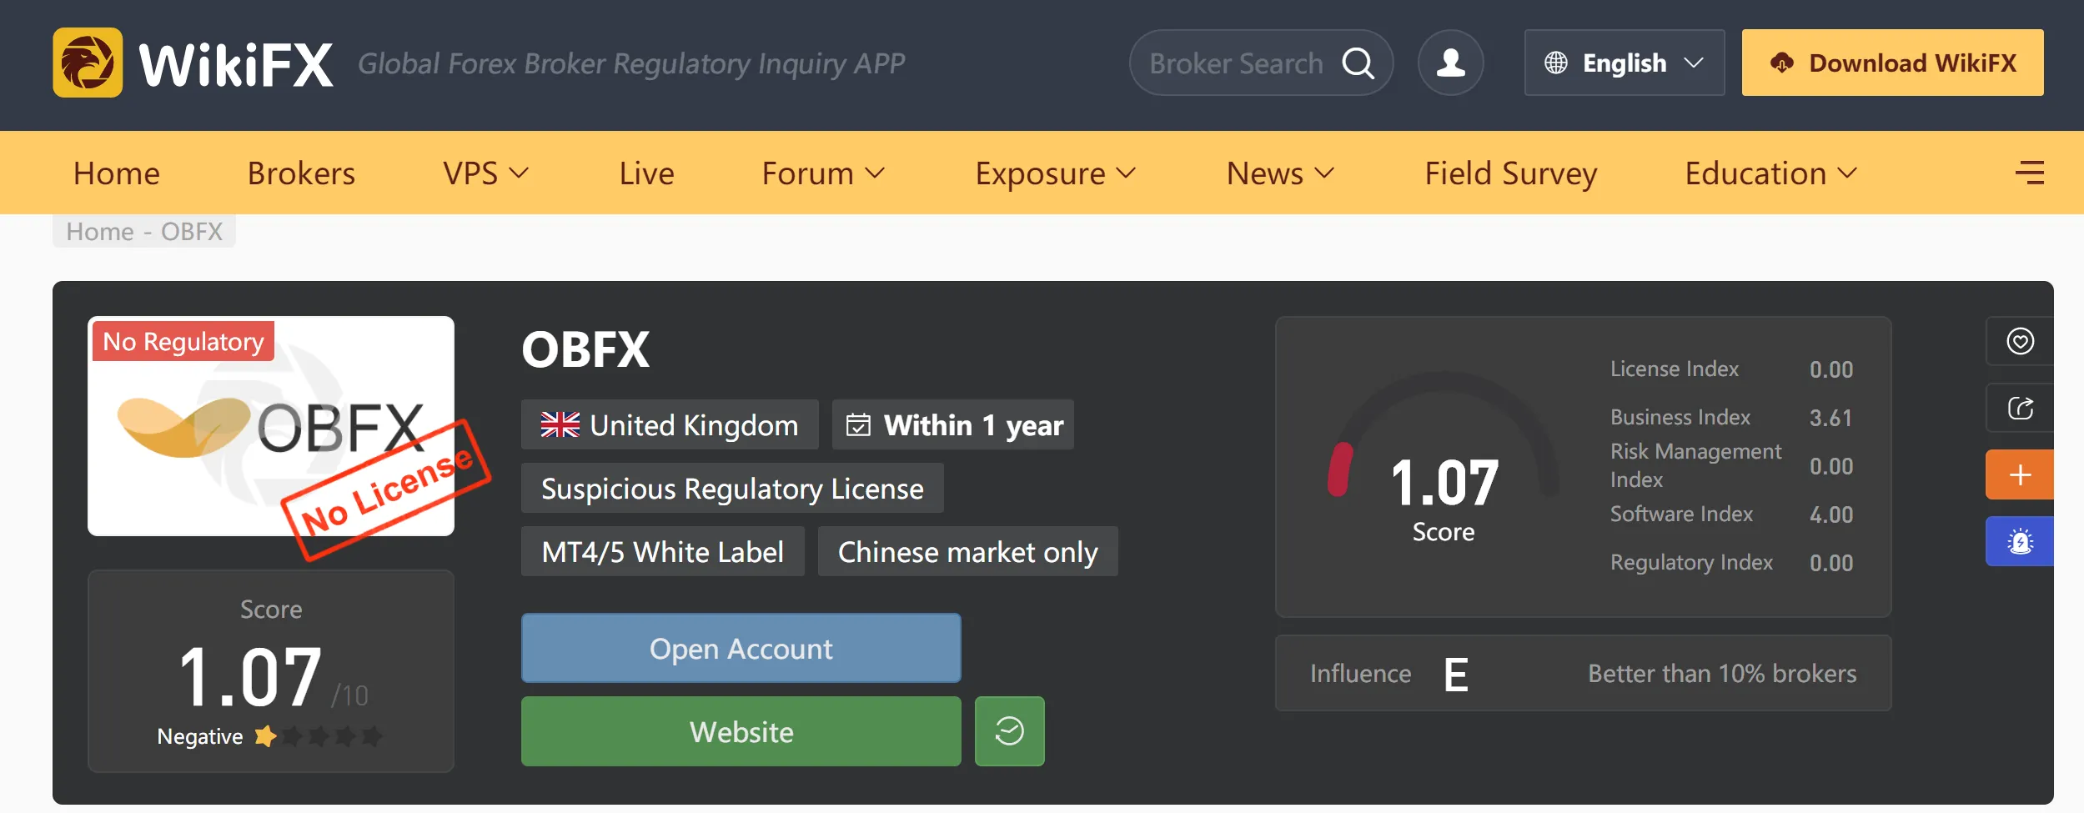Click the United Kingdom country tag

(x=670, y=424)
